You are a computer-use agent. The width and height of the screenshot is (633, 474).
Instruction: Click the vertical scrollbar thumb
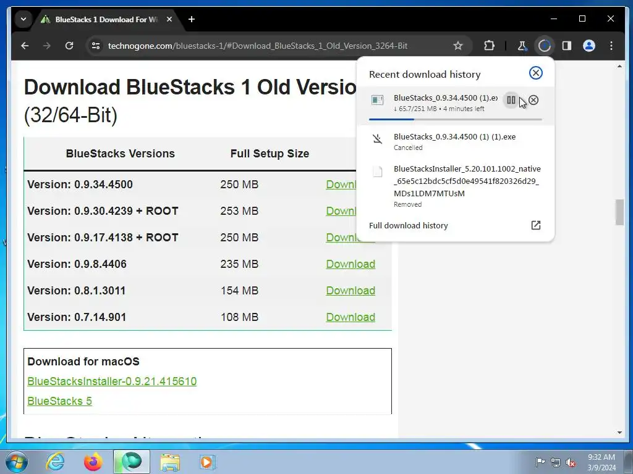(619, 212)
